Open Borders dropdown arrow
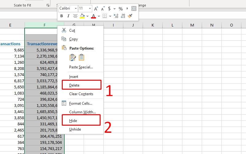Viewport: 246px width, 154px height. tap(110, 16)
